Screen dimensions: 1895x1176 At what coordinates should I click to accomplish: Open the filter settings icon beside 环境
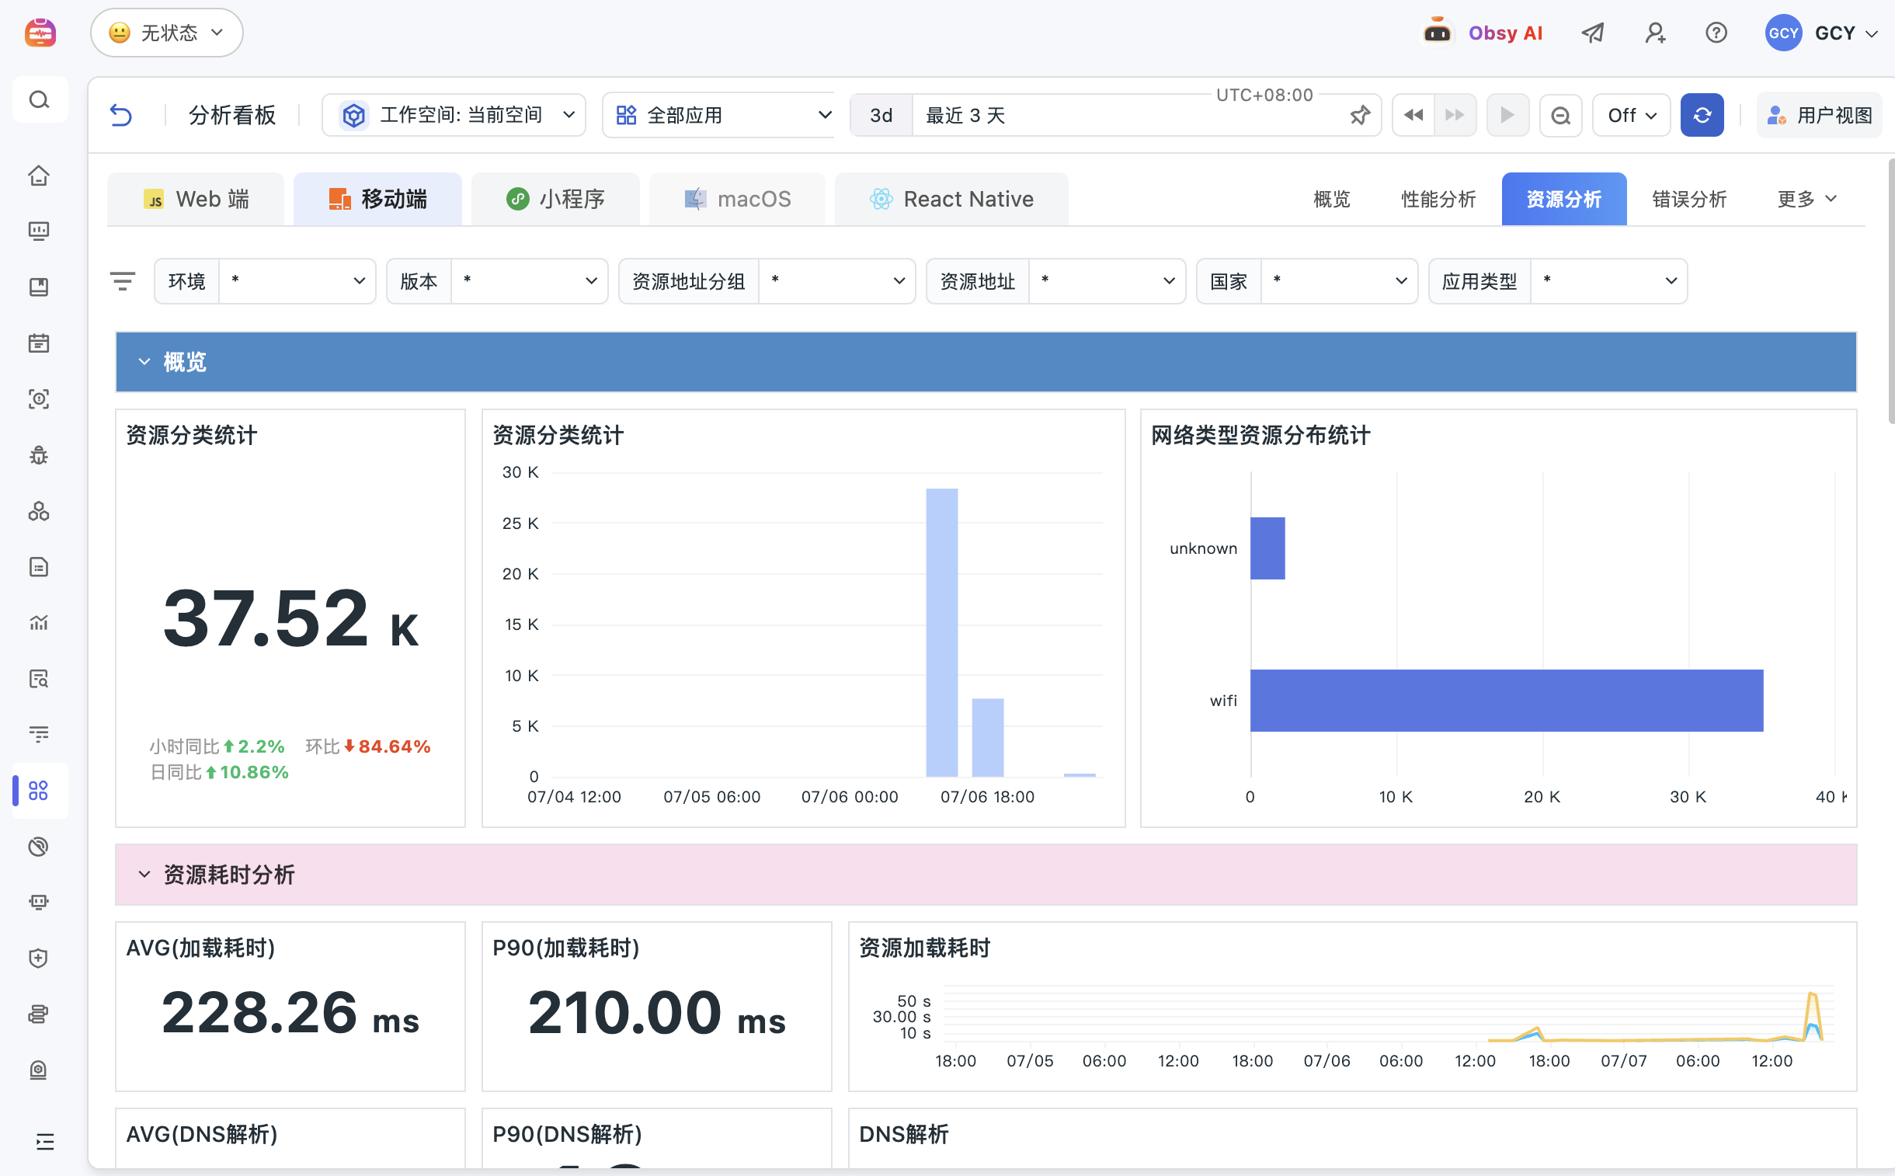click(x=123, y=280)
